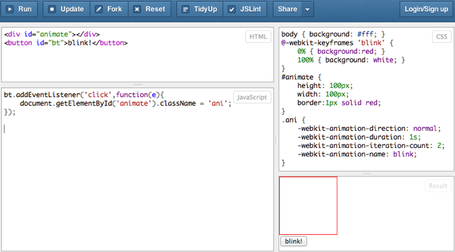Click the -webkit-animation-direction line
The image size is (455, 252).
pos(369,128)
